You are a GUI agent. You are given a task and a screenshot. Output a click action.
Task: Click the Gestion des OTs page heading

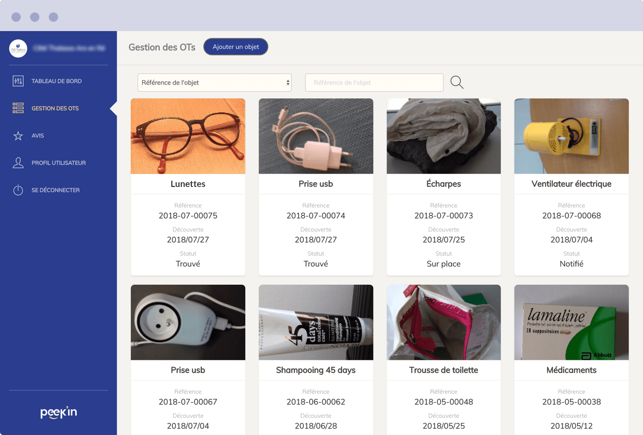[162, 47]
